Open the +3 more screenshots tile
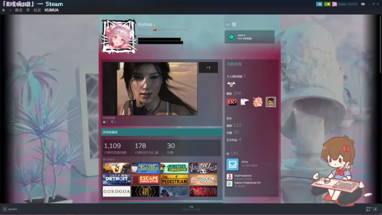 208,67
